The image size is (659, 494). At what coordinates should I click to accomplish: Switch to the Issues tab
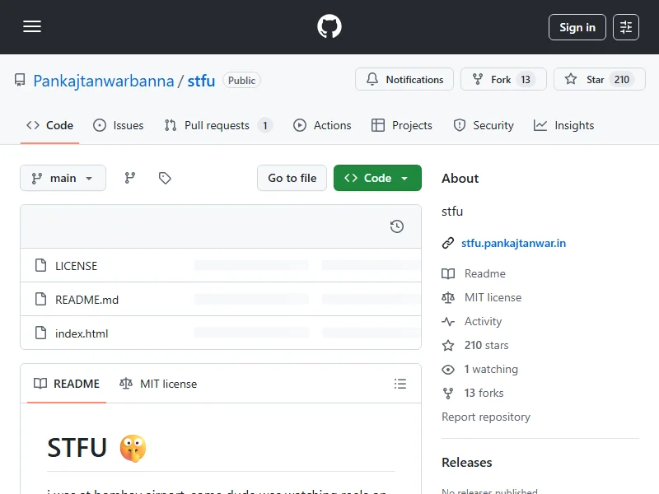tap(119, 125)
